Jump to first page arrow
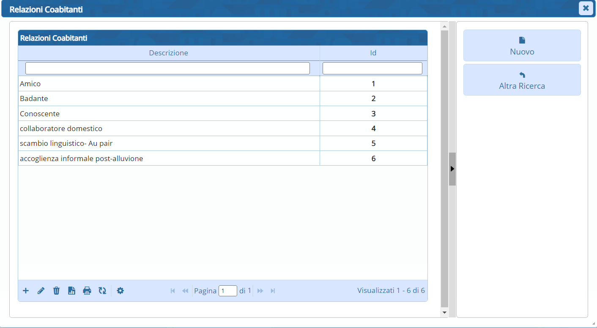The height and width of the screenshot is (328, 597). click(x=173, y=291)
